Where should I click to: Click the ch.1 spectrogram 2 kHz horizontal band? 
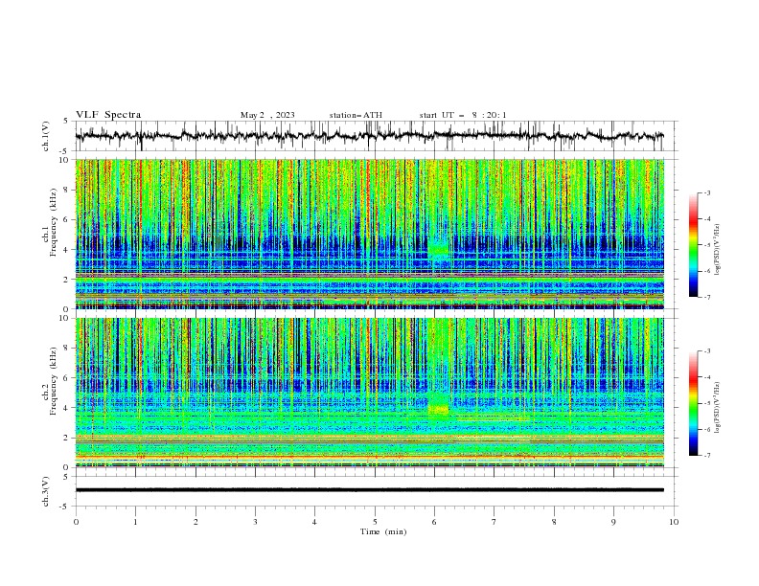pyautogui.click(x=369, y=277)
